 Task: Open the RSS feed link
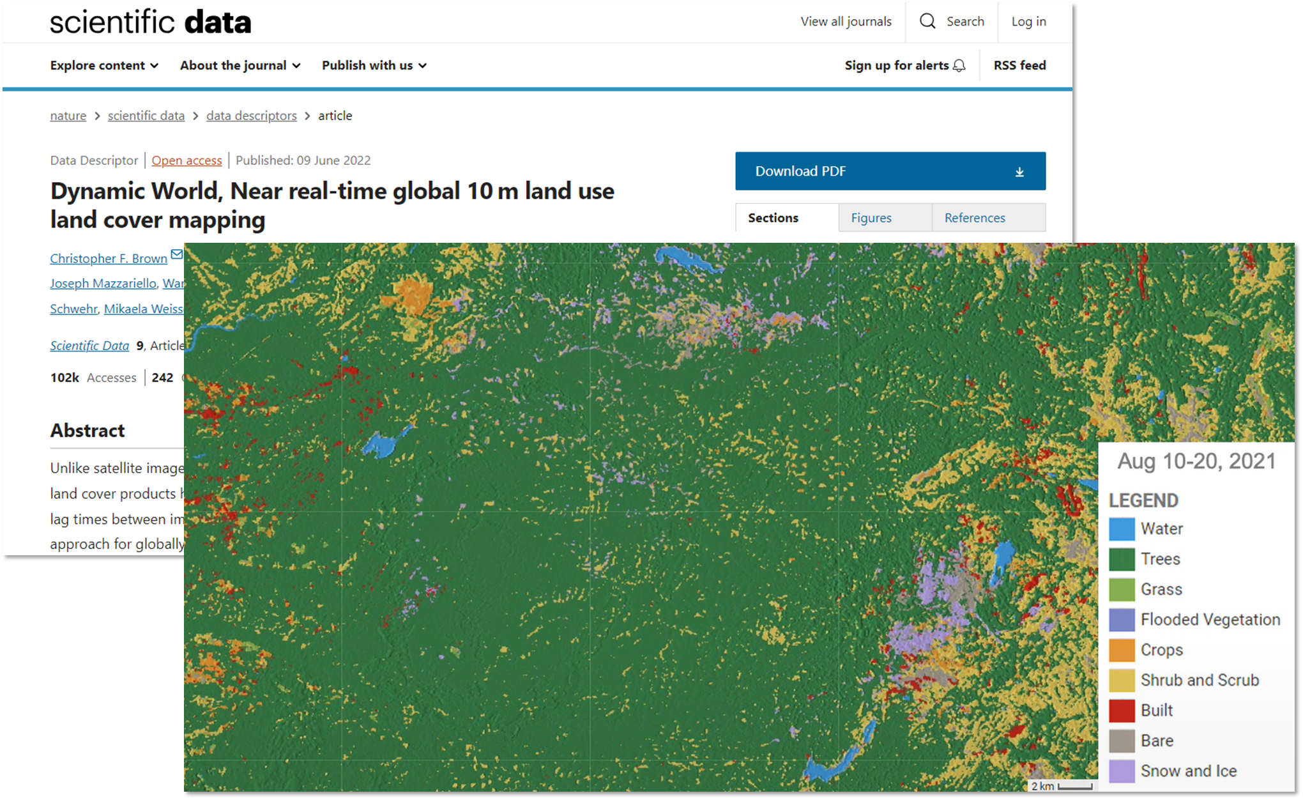point(1019,66)
